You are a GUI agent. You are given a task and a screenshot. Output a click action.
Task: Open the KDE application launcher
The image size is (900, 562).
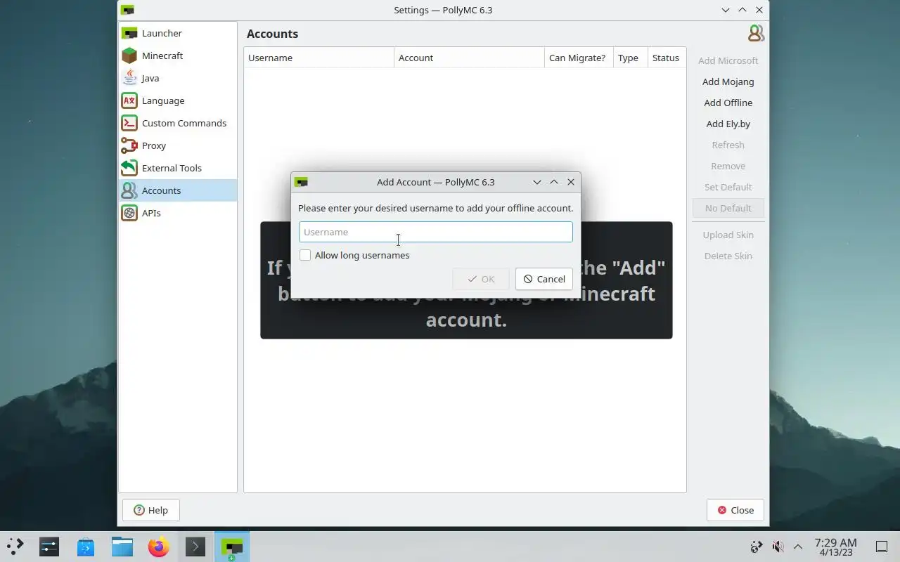click(15, 547)
